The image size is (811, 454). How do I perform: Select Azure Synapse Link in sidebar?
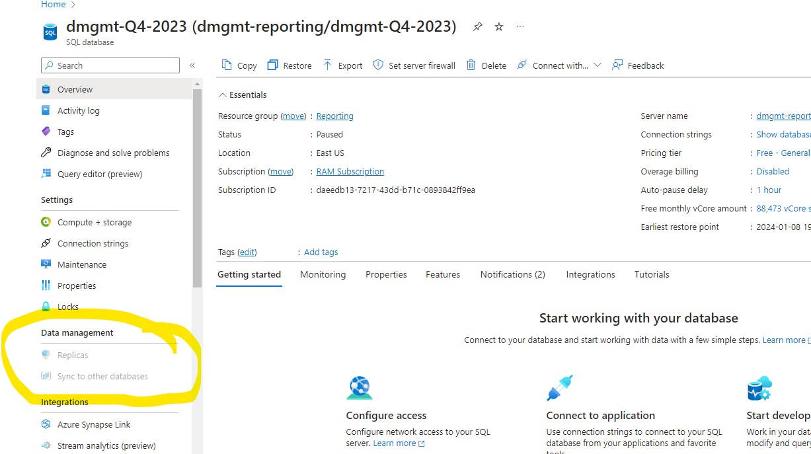[93, 424]
